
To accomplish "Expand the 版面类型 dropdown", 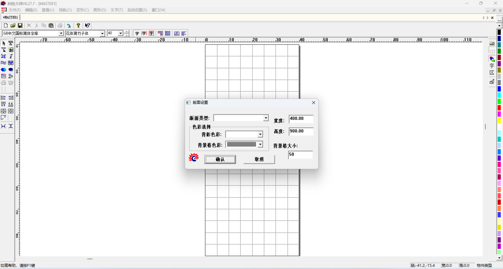I will 266,118.
